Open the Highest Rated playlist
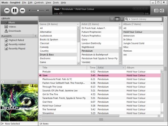 click(19, 40)
